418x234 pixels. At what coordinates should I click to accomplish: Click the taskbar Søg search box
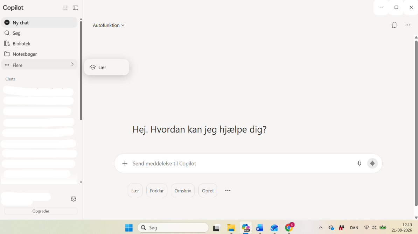[x=173, y=228]
